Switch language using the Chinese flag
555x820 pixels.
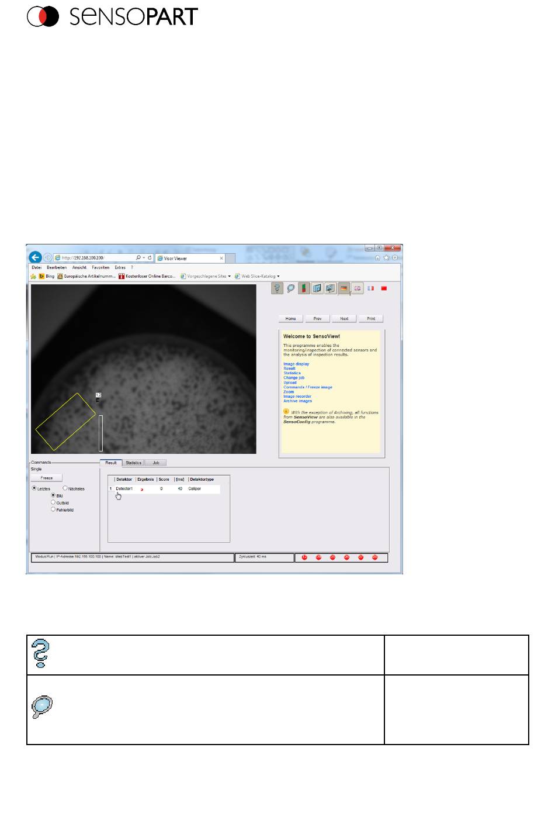click(384, 288)
